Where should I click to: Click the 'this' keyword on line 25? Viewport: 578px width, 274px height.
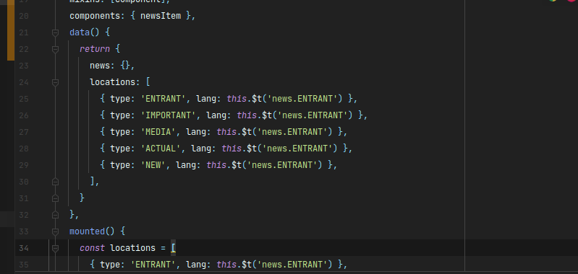237,99
